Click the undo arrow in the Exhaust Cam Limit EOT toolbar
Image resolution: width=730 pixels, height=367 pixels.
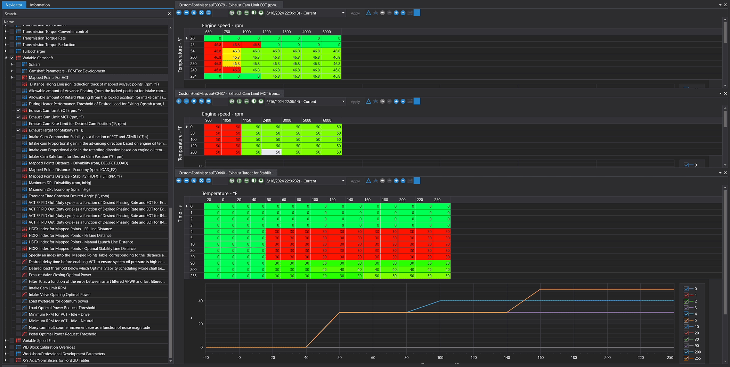point(382,13)
